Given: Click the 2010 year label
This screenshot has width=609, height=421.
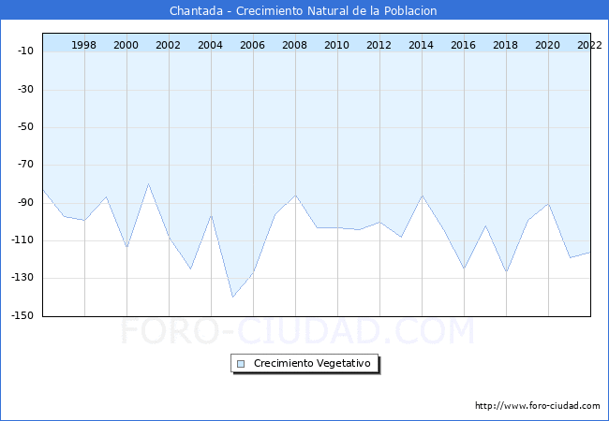Looking at the screenshot, I should click(x=336, y=45).
